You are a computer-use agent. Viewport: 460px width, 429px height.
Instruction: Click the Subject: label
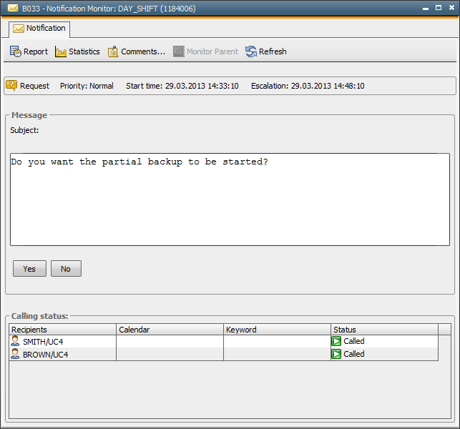24,130
